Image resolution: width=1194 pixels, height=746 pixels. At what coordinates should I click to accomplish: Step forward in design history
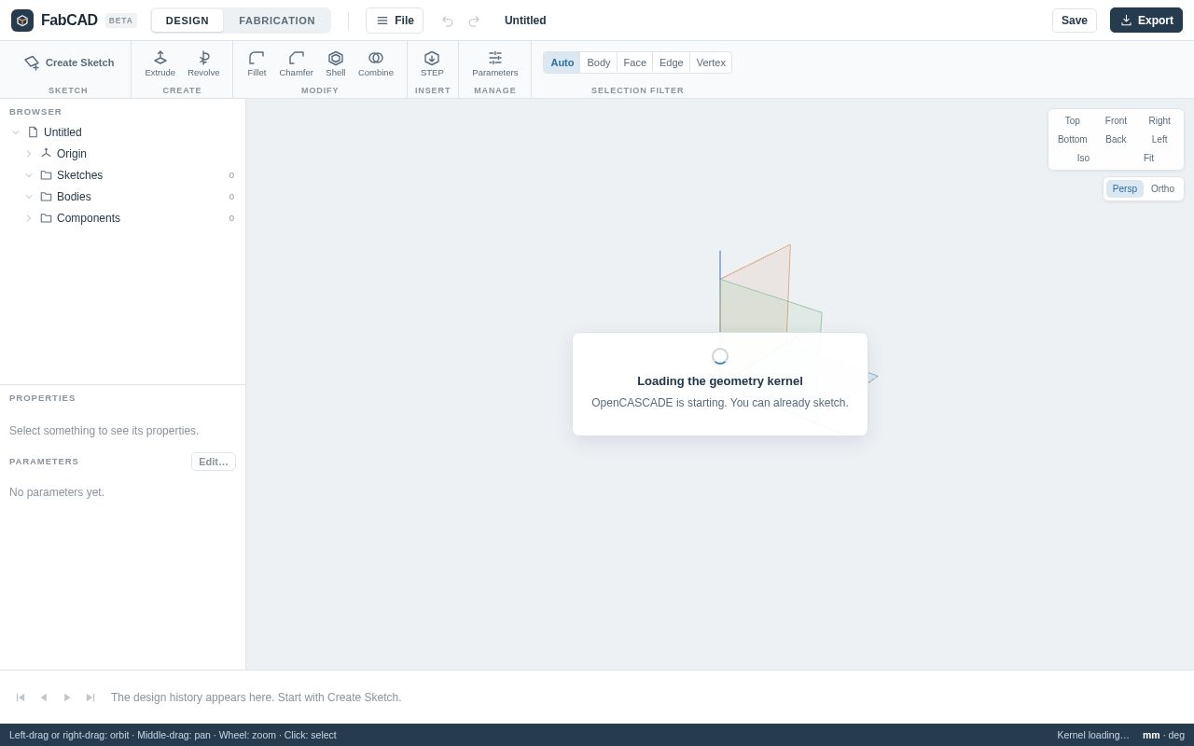click(67, 698)
